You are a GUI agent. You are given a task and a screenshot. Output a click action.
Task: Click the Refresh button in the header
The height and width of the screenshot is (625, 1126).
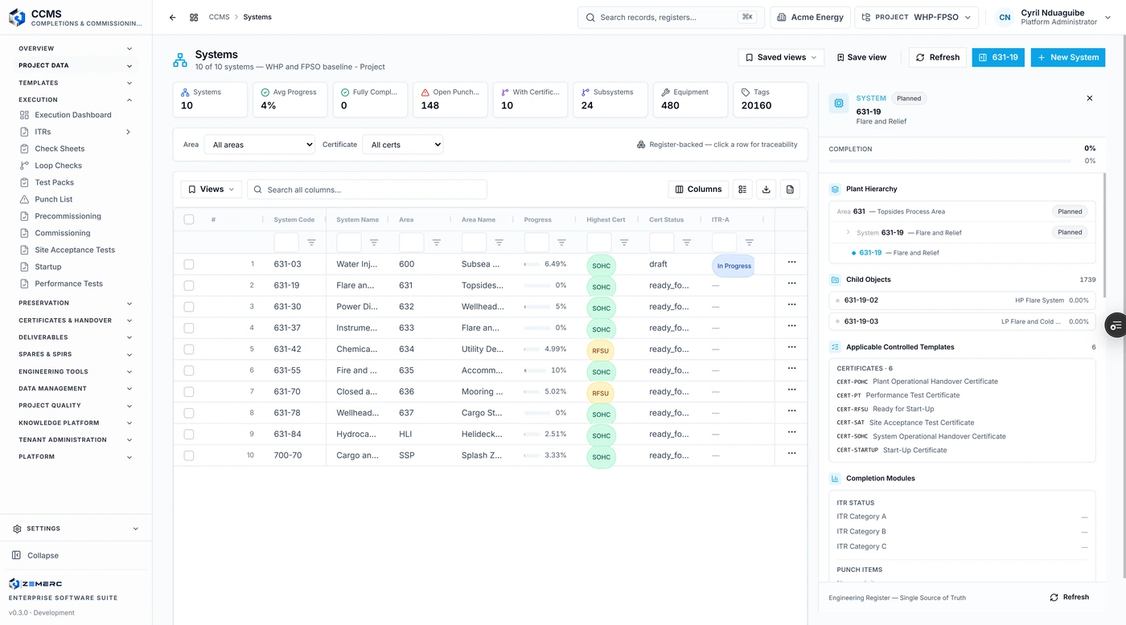click(938, 57)
